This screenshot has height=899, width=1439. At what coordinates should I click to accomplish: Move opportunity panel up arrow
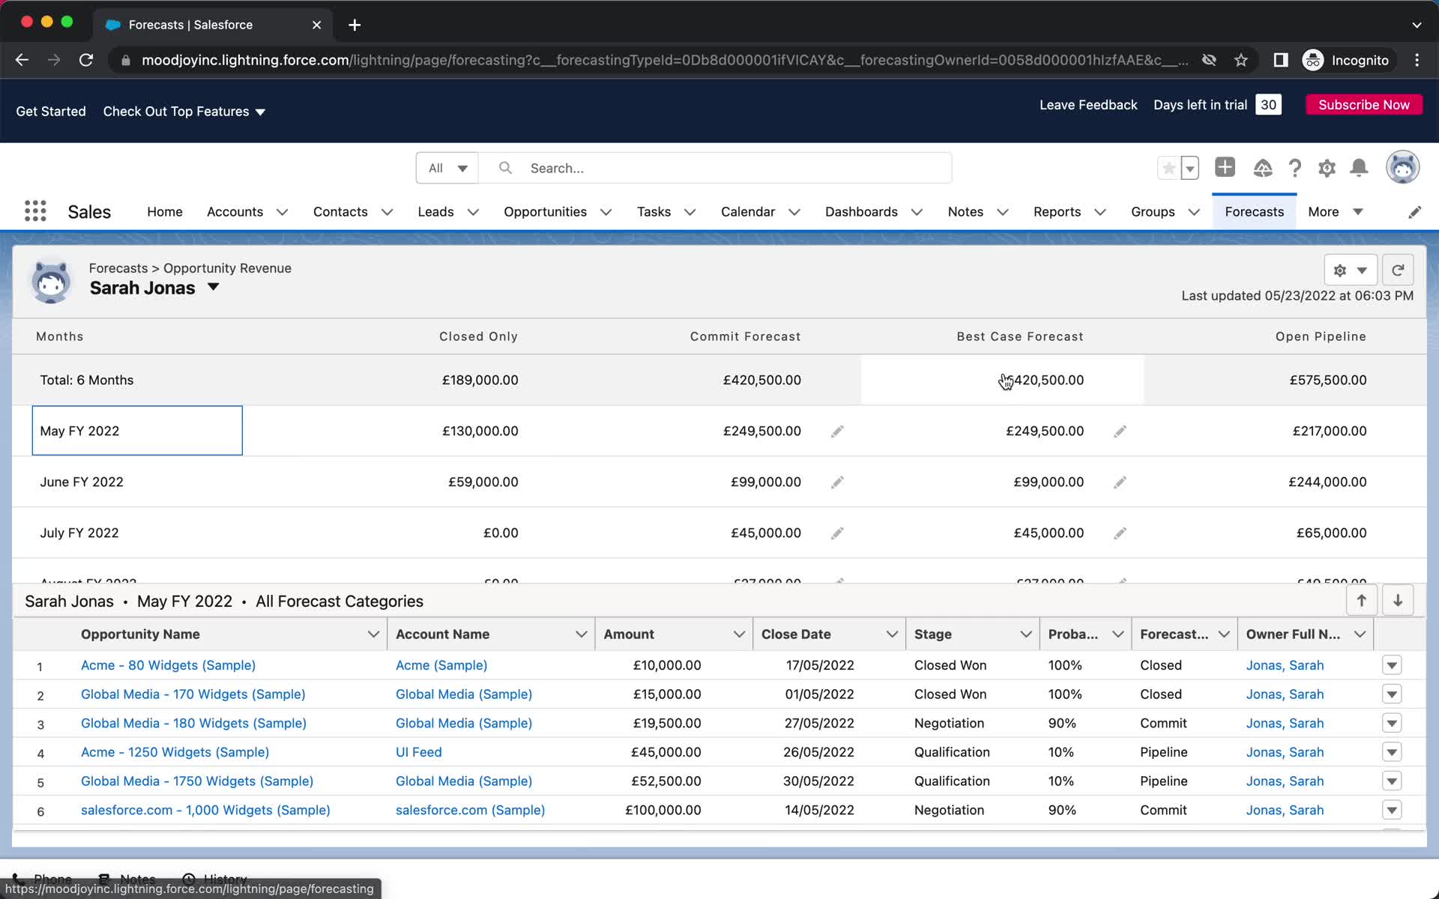click(x=1362, y=600)
